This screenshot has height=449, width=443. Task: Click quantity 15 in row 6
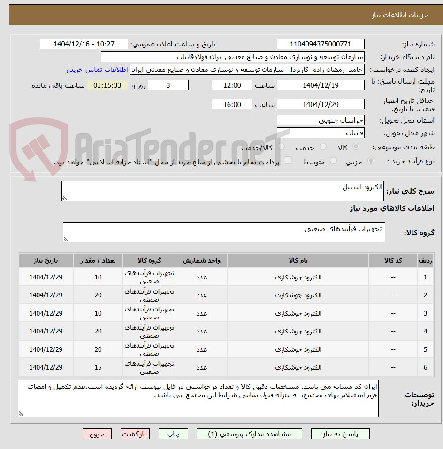[98, 367]
